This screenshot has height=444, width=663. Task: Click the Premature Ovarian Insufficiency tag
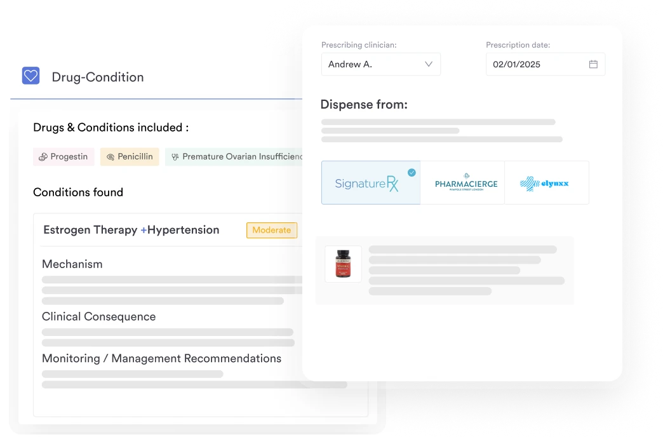click(x=234, y=157)
